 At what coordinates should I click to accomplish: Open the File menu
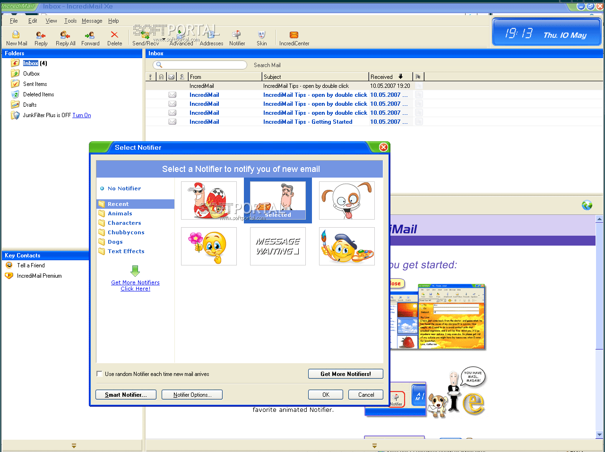[x=14, y=21]
